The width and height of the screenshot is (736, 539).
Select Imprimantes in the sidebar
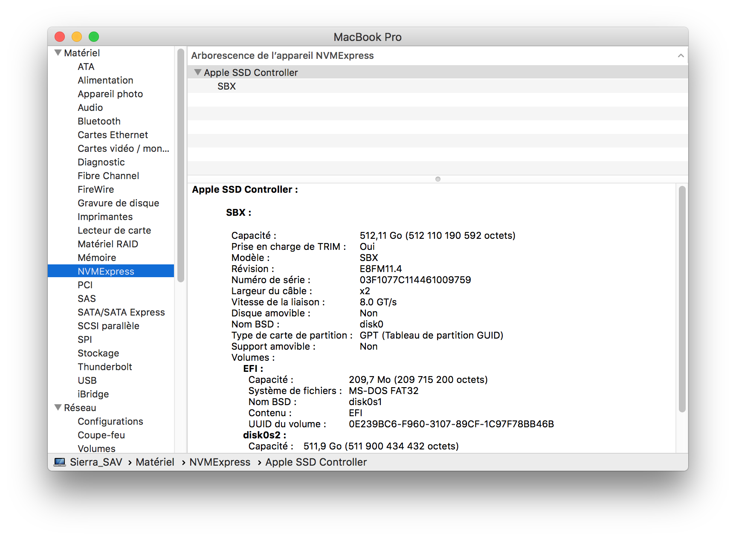coord(105,217)
